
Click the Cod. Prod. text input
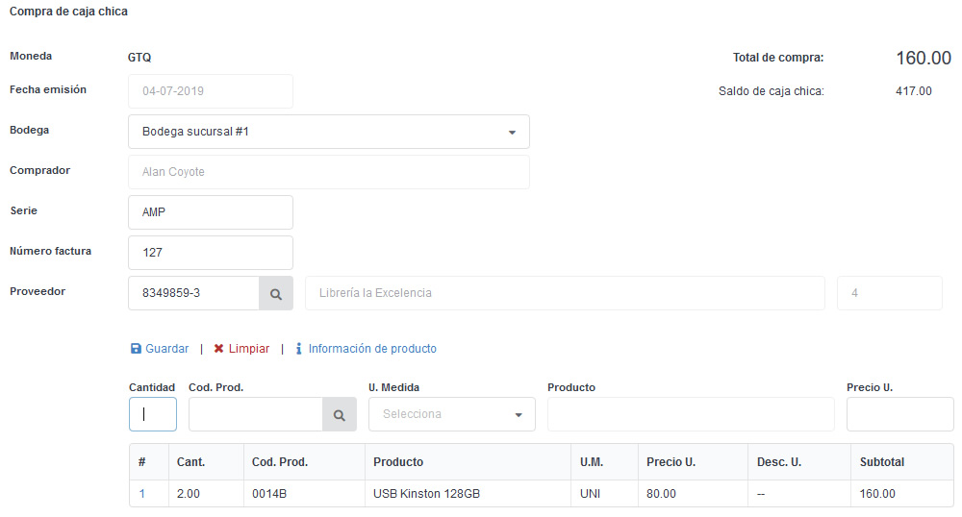click(255, 414)
